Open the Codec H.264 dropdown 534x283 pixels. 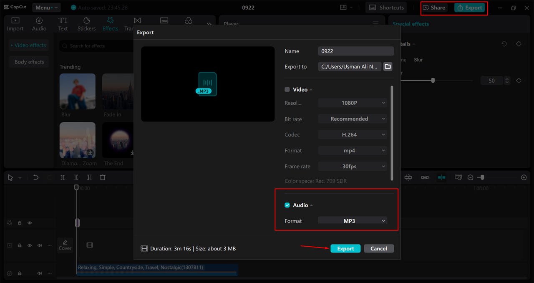[353, 134]
